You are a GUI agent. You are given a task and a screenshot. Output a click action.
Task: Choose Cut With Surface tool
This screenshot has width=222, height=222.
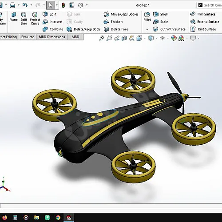coord(169,29)
